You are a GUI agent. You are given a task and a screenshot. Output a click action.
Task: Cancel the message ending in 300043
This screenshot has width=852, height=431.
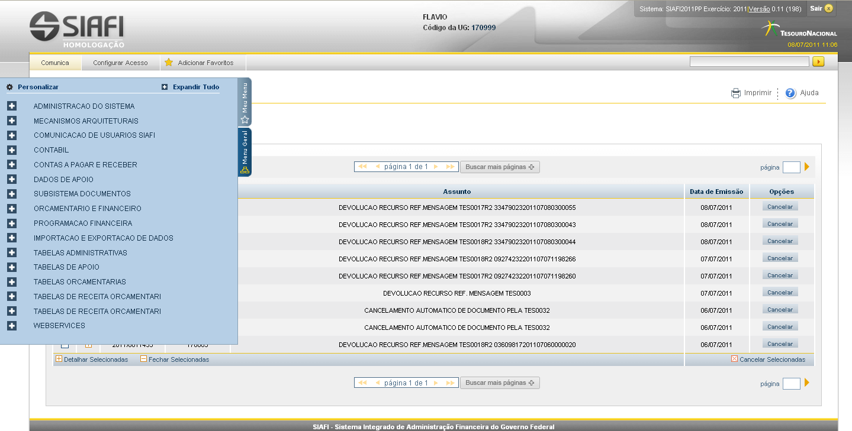coord(780,224)
